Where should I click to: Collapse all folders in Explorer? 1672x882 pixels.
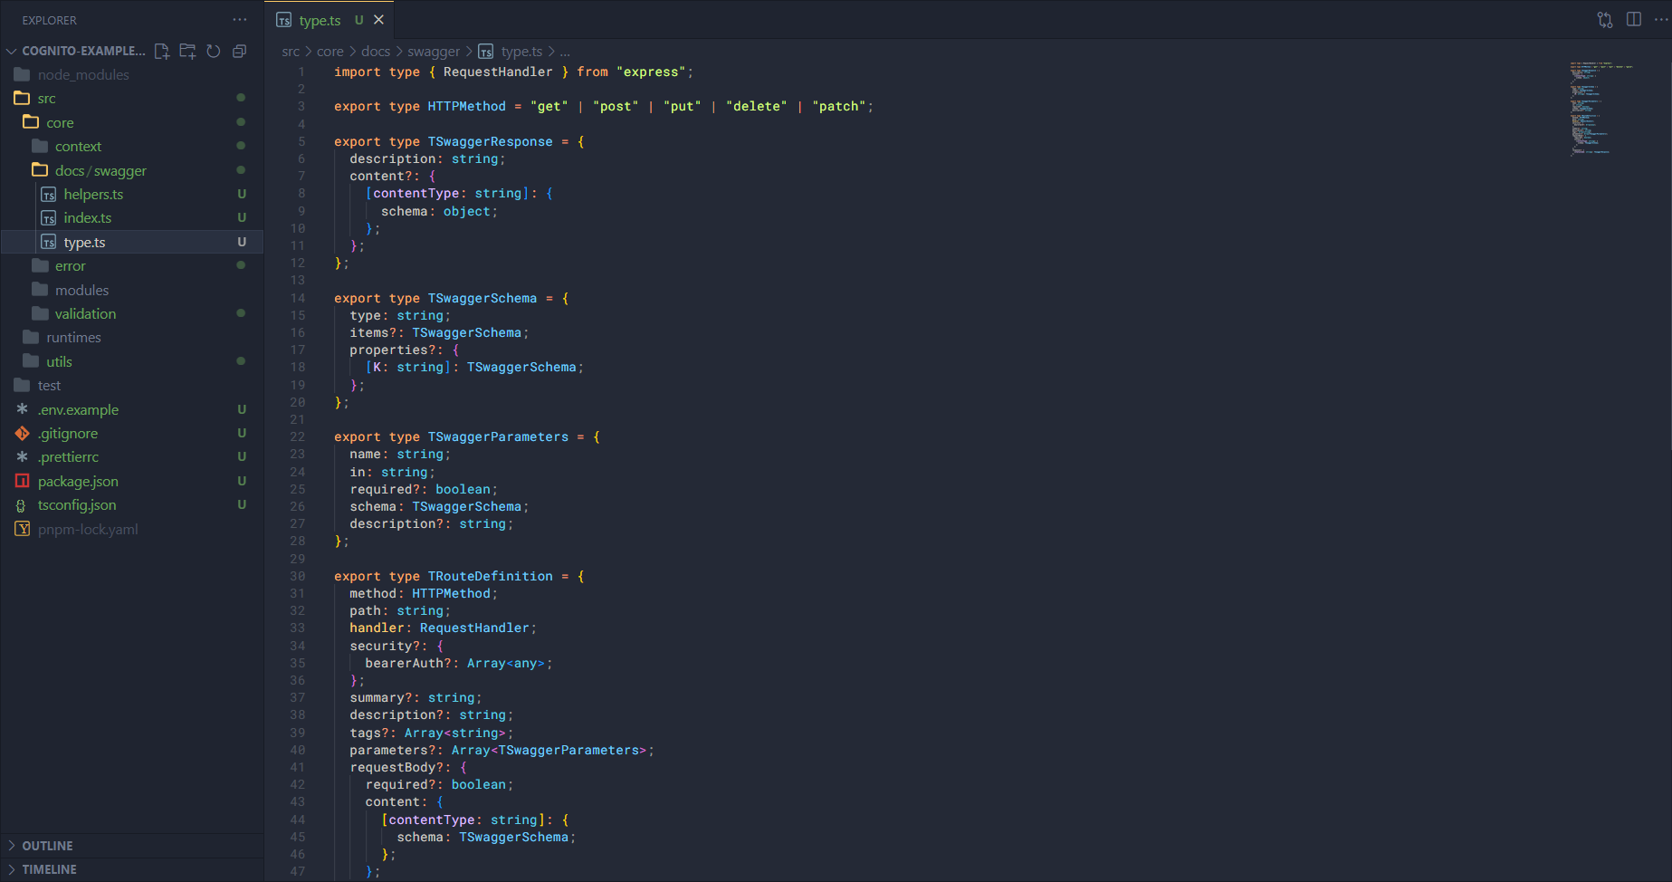(239, 52)
